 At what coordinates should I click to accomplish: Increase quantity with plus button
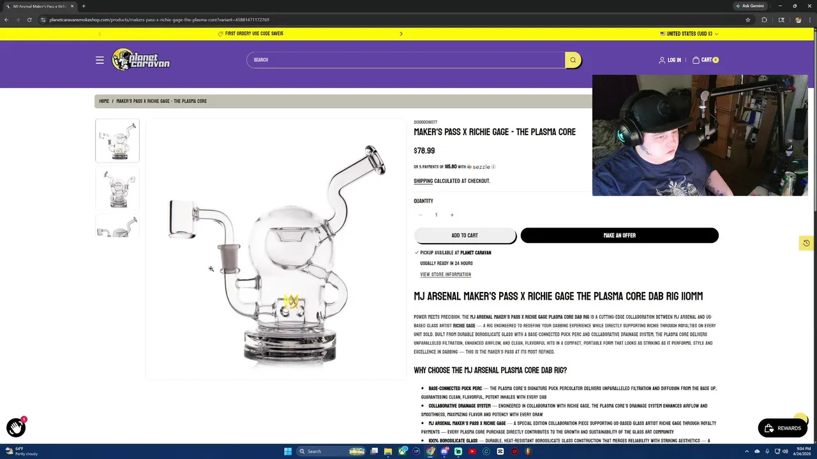(452, 215)
